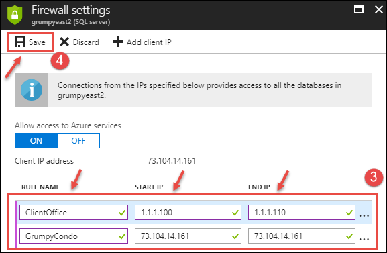Edit the GrumpyCondo start IP 73.104.14.161 field
This screenshot has width=387, height=253.
pos(188,236)
